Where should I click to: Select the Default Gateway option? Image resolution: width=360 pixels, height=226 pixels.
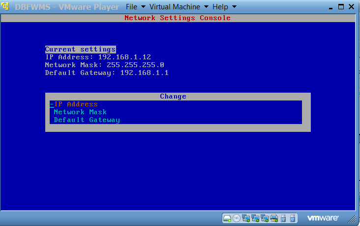pyautogui.click(x=87, y=120)
